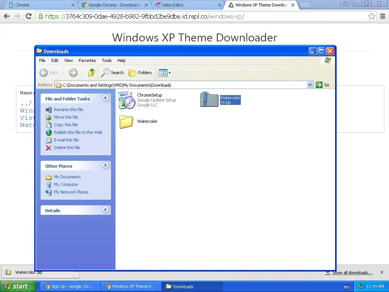Viewport: 389px width, 292px height.
Task: Go back using Explorer's Back arrow button
Action: pos(44,73)
